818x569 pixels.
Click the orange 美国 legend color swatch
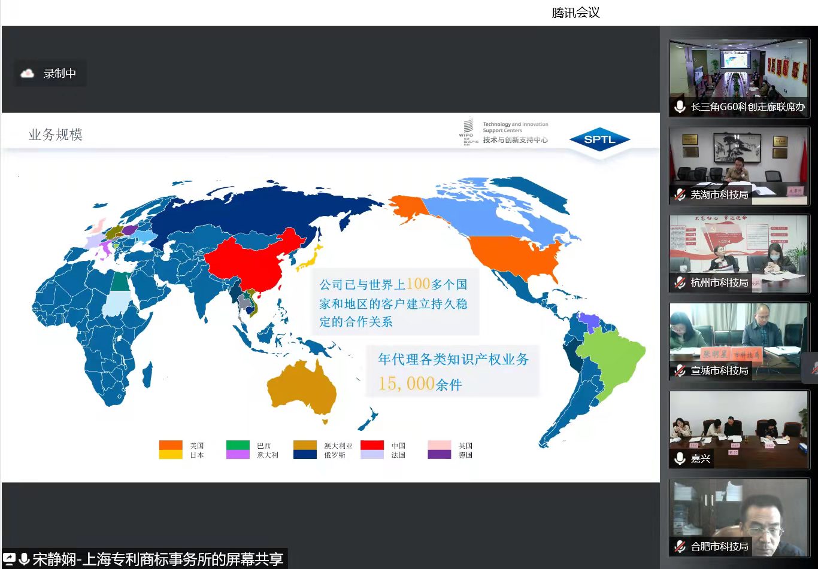(171, 445)
